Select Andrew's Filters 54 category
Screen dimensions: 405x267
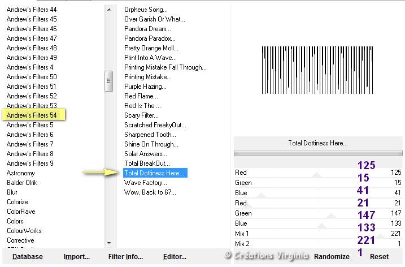click(32, 115)
